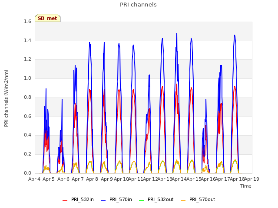The width and height of the screenshot is (278, 208).
Task: Toggle the PRI_532in legend entry
Action: coord(78,199)
